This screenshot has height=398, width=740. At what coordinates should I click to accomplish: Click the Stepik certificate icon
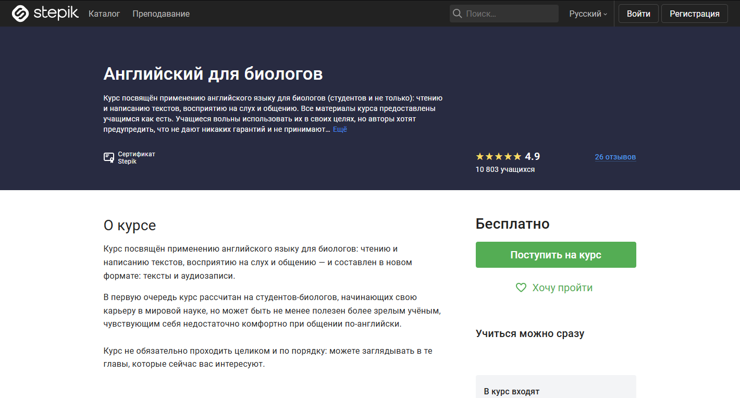point(109,157)
